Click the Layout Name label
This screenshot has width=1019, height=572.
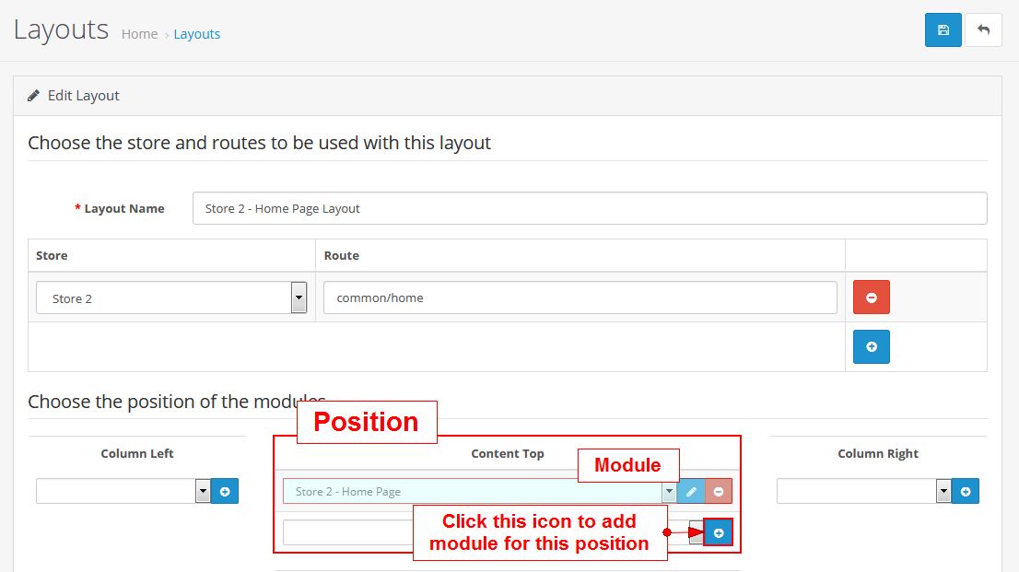coord(124,209)
